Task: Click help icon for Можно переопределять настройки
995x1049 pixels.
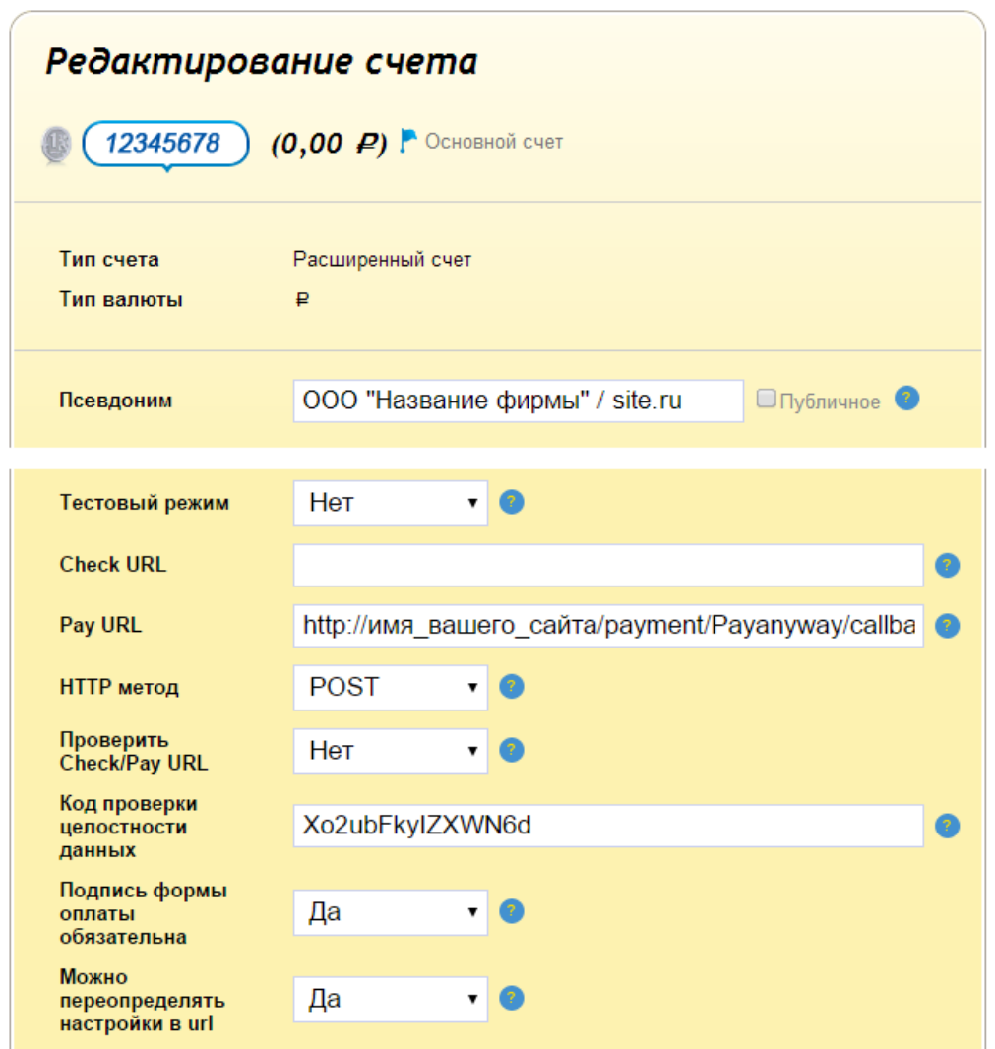Action: 511,999
